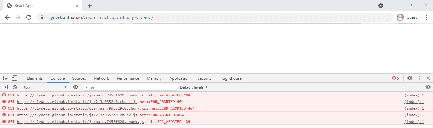Open the Chrome three-dot menu
The width and height of the screenshot is (433, 128).
click(x=426, y=17)
